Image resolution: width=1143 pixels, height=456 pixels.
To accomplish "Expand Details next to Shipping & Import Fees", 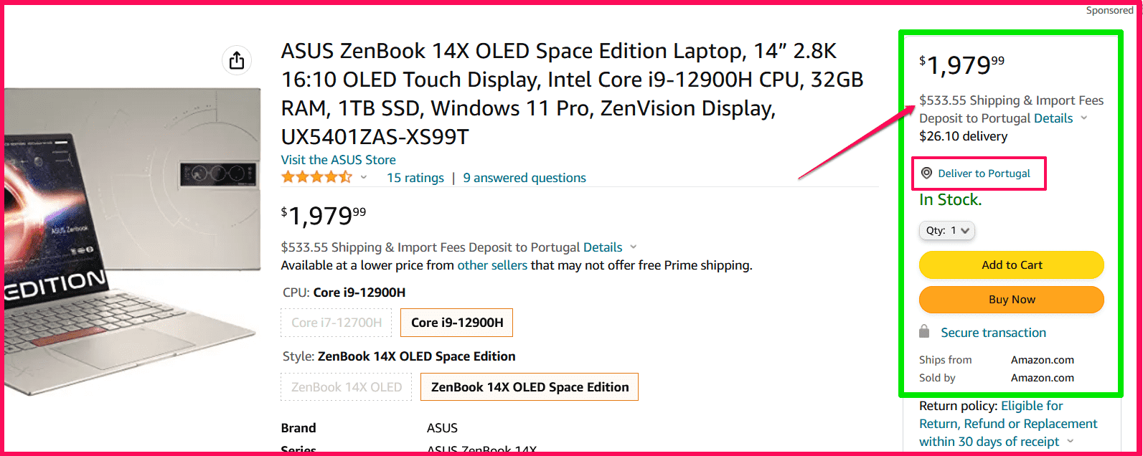I will (x=603, y=247).
